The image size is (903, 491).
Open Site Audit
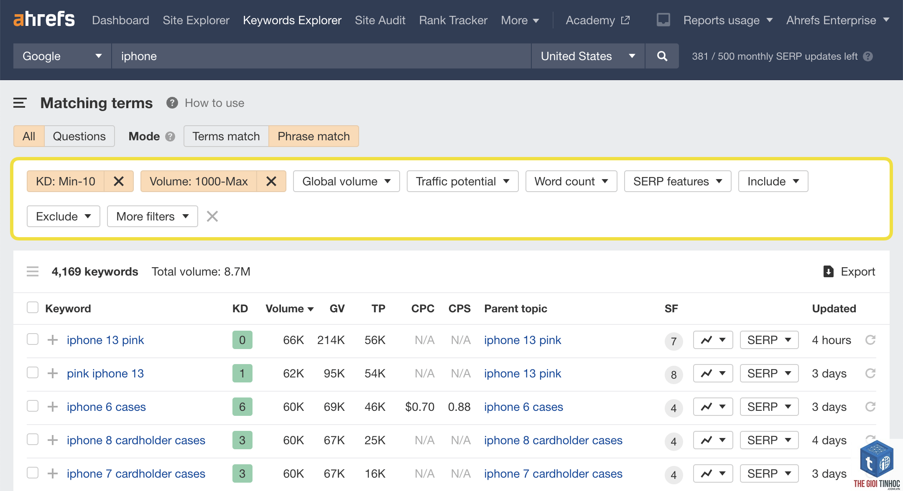(x=380, y=20)
